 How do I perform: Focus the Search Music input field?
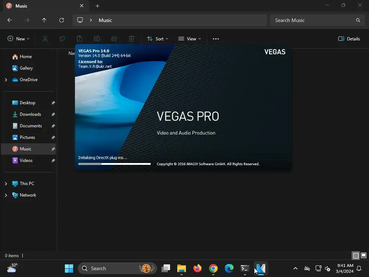point(317,20)
